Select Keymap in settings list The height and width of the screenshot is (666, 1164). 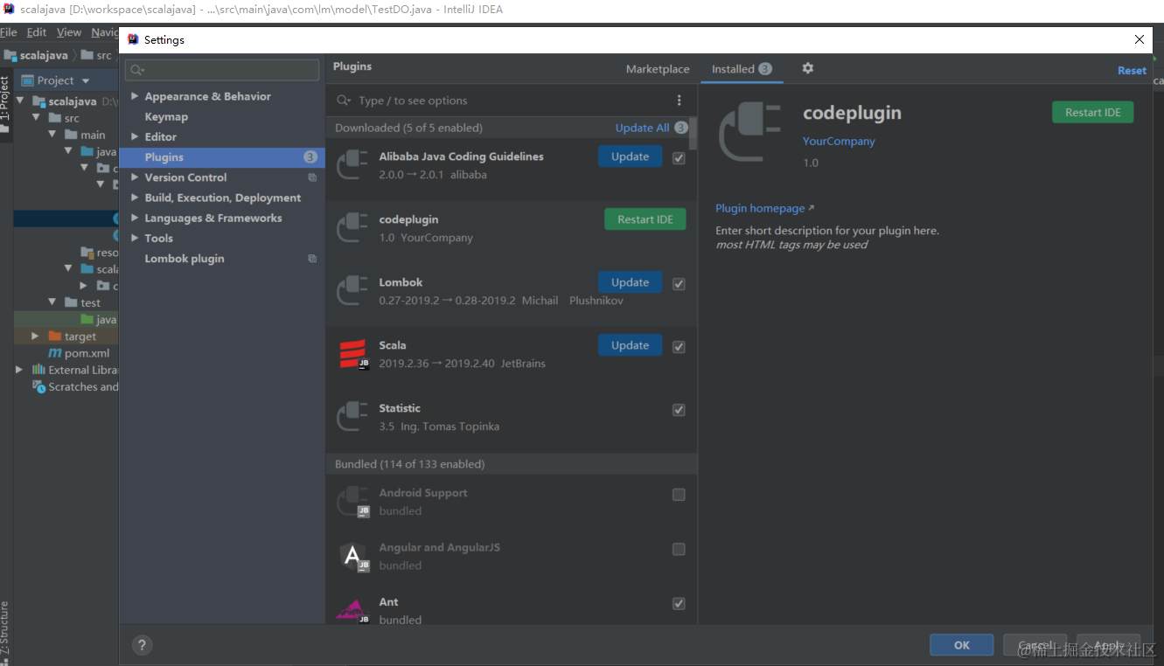[166, 116]
